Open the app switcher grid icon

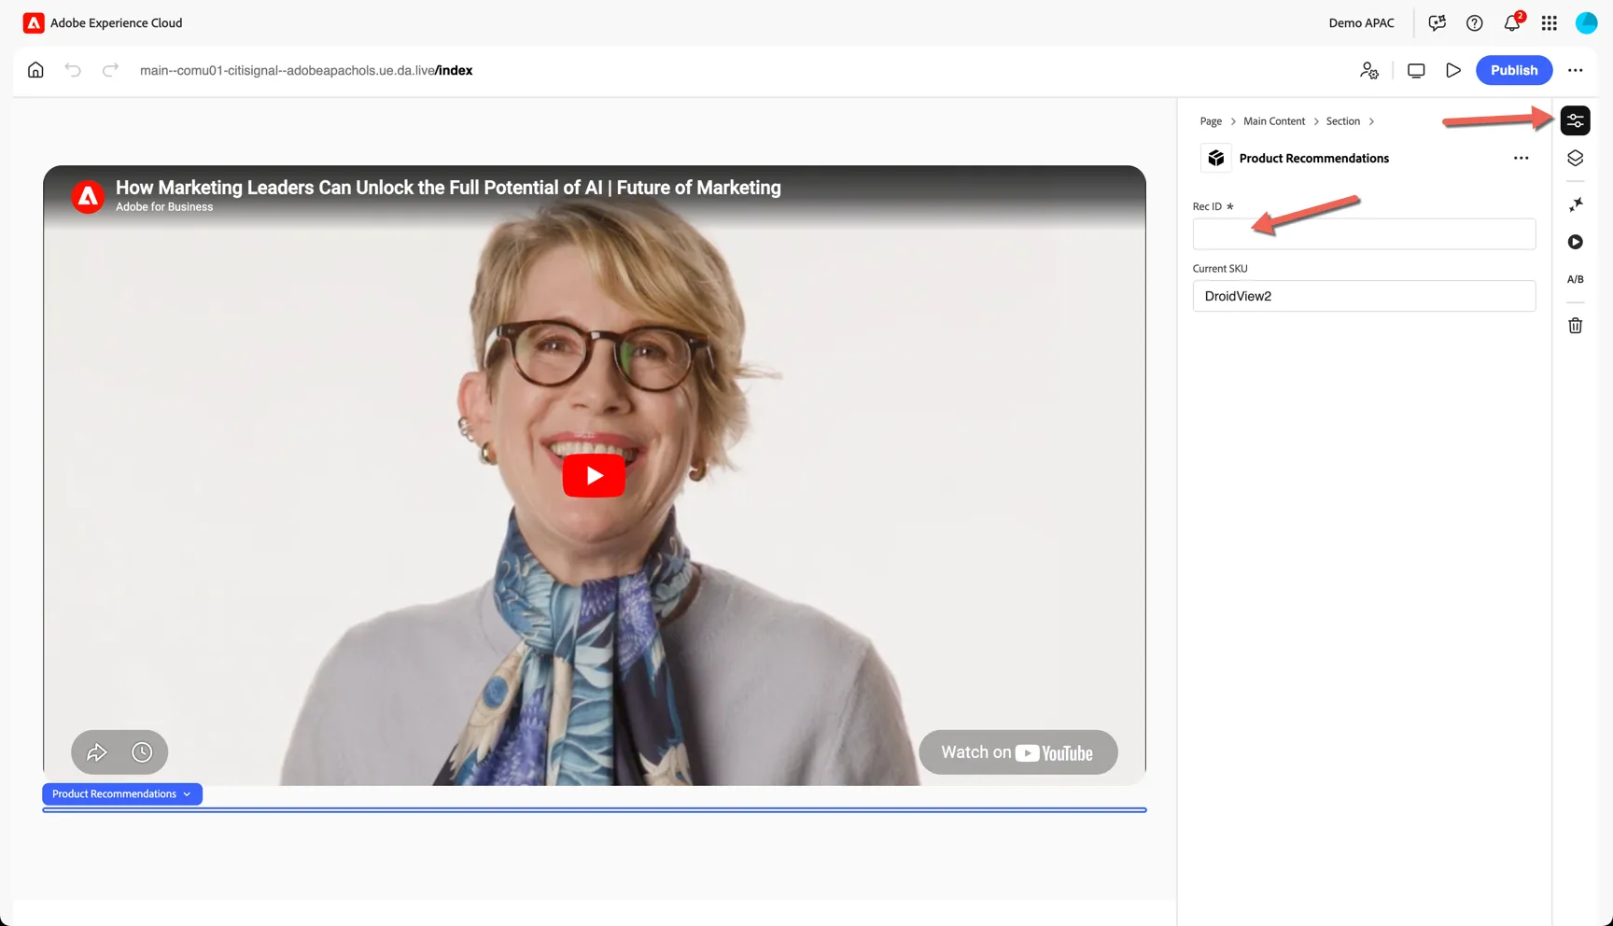(1550, 23)
